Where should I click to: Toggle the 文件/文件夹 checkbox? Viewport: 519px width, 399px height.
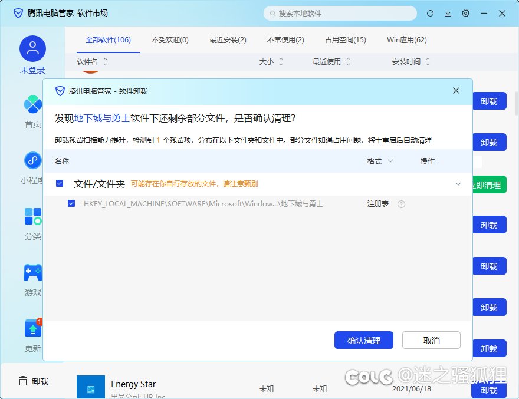pos(60,183)
